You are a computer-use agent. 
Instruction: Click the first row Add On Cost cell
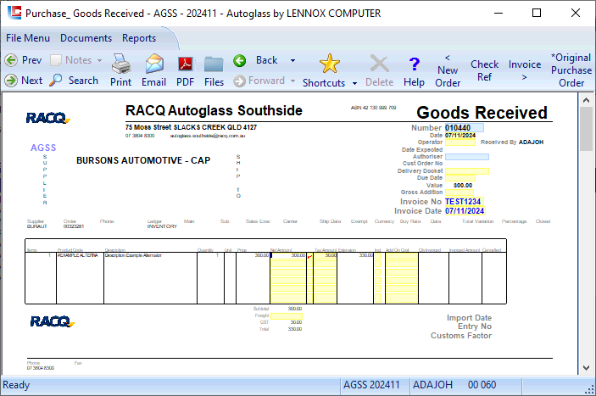click(x=402, y=255)
